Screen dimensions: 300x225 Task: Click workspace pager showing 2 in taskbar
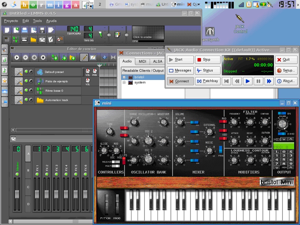point(100,4)
